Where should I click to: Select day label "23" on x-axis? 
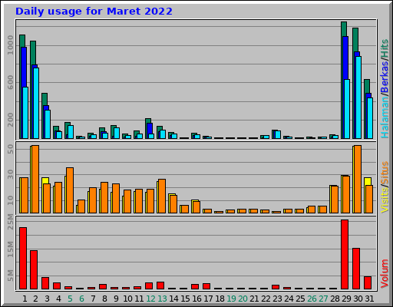coord(277,299)
